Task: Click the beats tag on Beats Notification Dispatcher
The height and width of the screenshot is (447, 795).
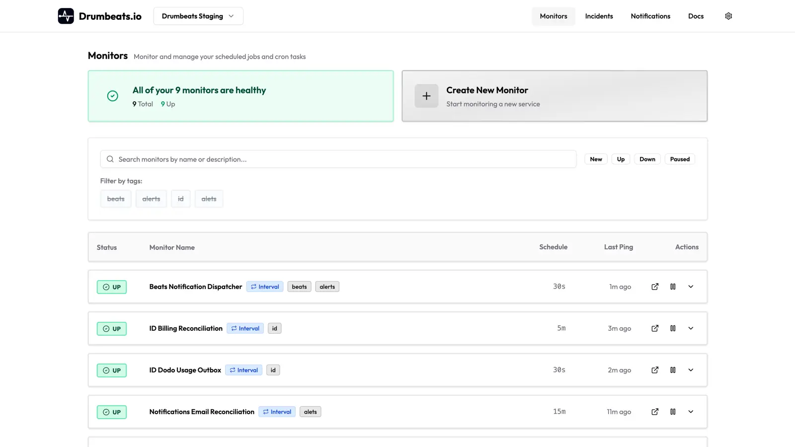Action: click(x=299, y=287)
